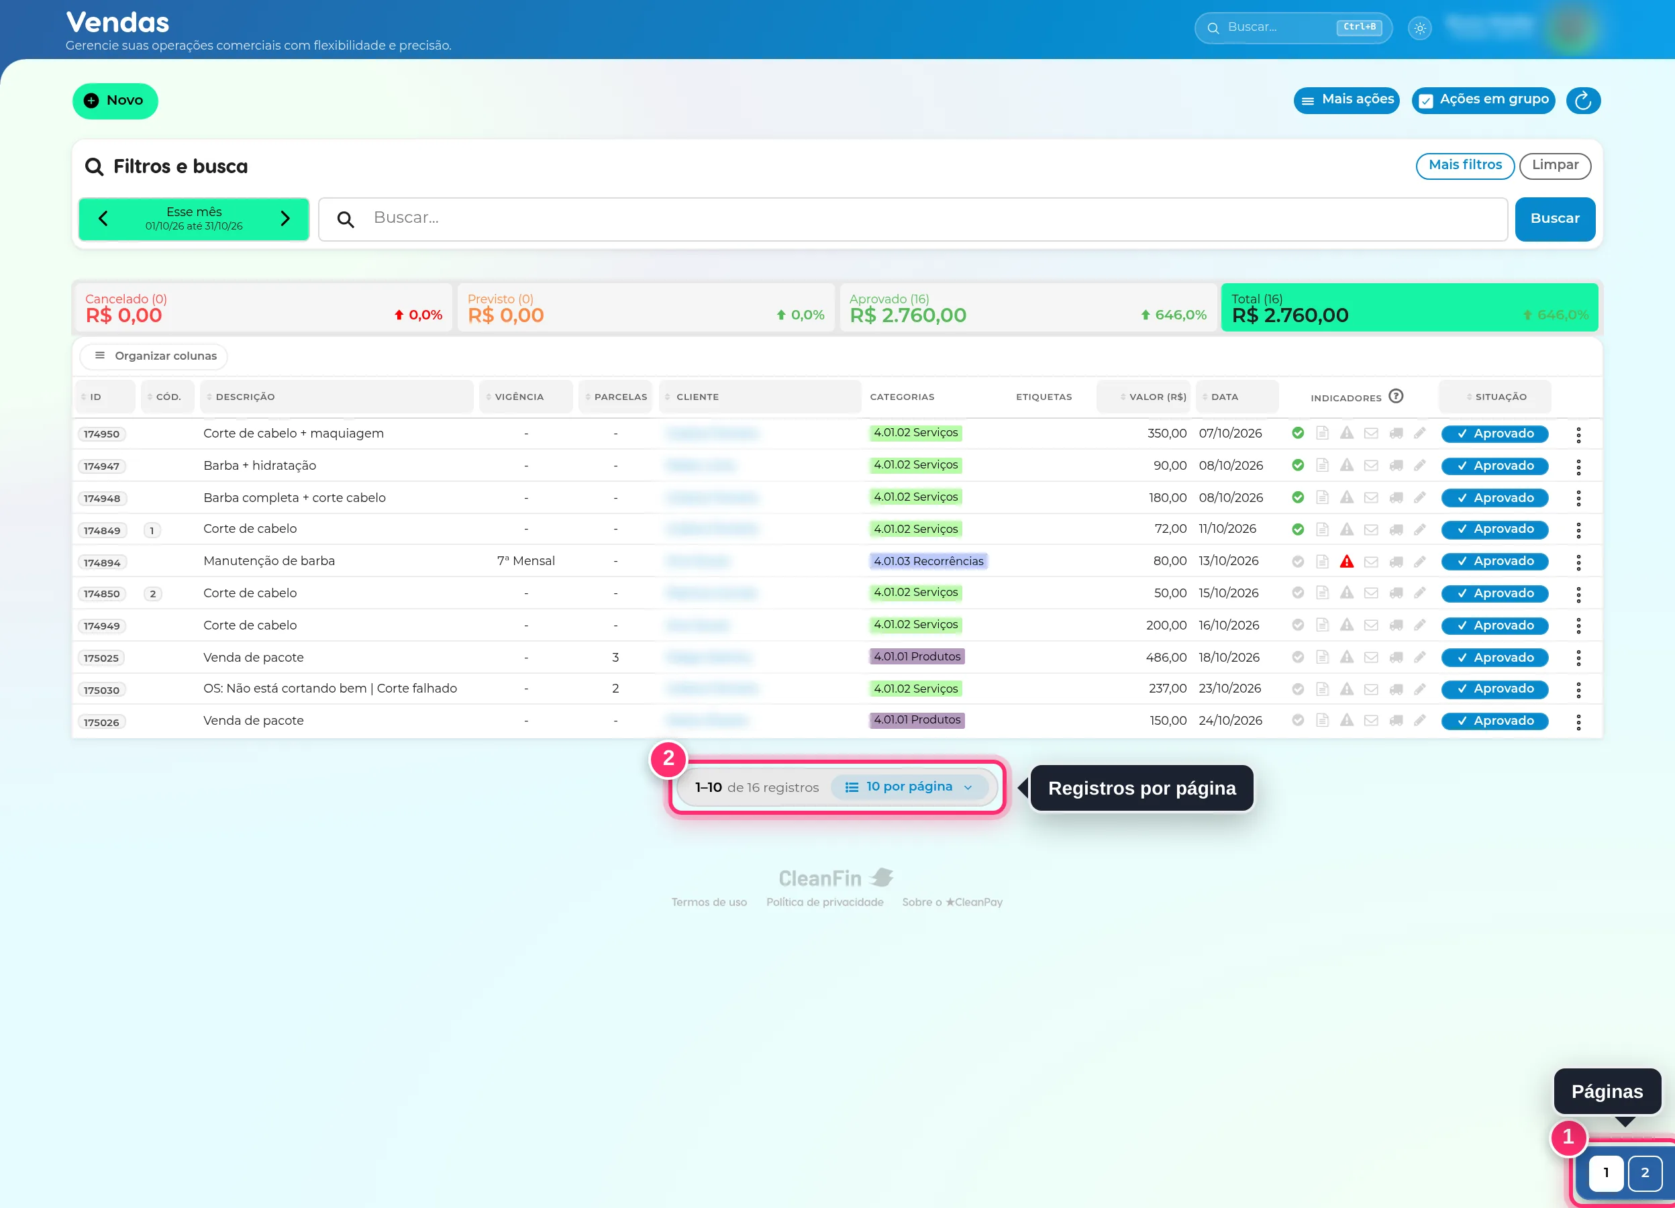Click the Buscar... filter input field

coord(913,219)
